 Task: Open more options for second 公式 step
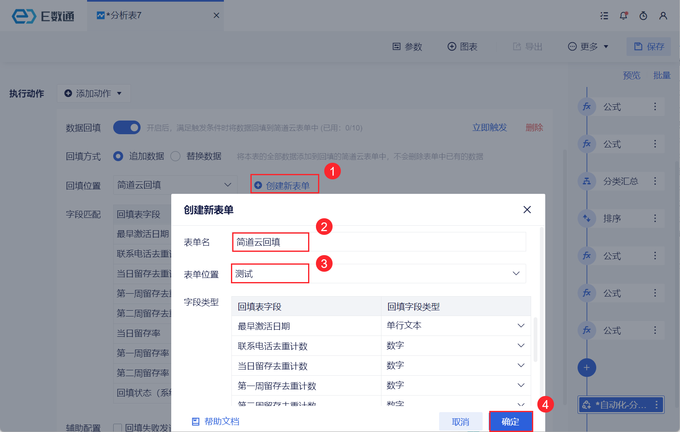[655, 144]
